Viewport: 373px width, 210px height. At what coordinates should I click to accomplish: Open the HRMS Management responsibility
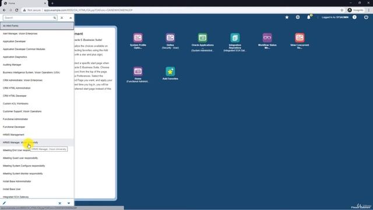click(37, 135)
